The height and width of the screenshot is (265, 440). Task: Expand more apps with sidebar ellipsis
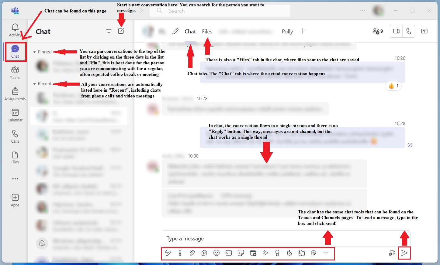pos(15,179)
